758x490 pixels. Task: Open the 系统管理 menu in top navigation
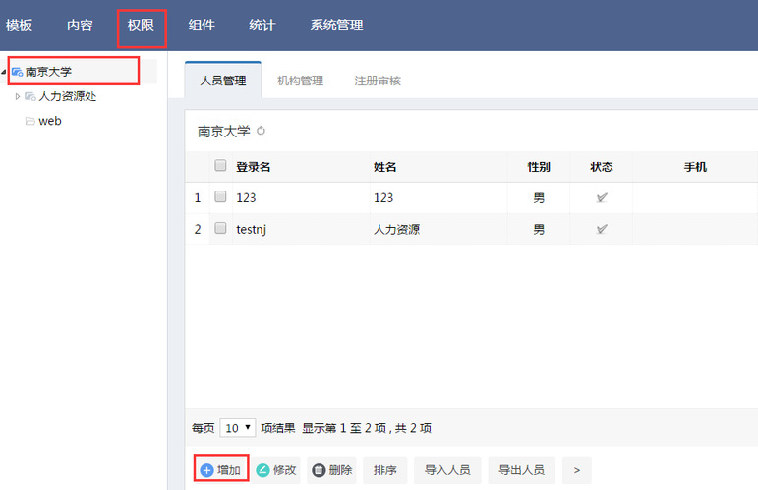pos(336,26)
